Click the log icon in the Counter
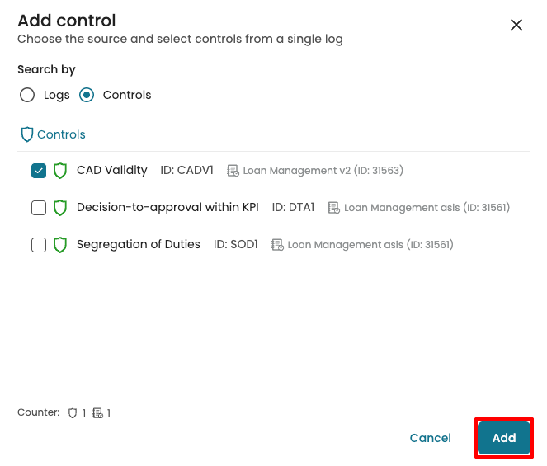This screenshot has width=547, height=466. (x=97, y=412)
